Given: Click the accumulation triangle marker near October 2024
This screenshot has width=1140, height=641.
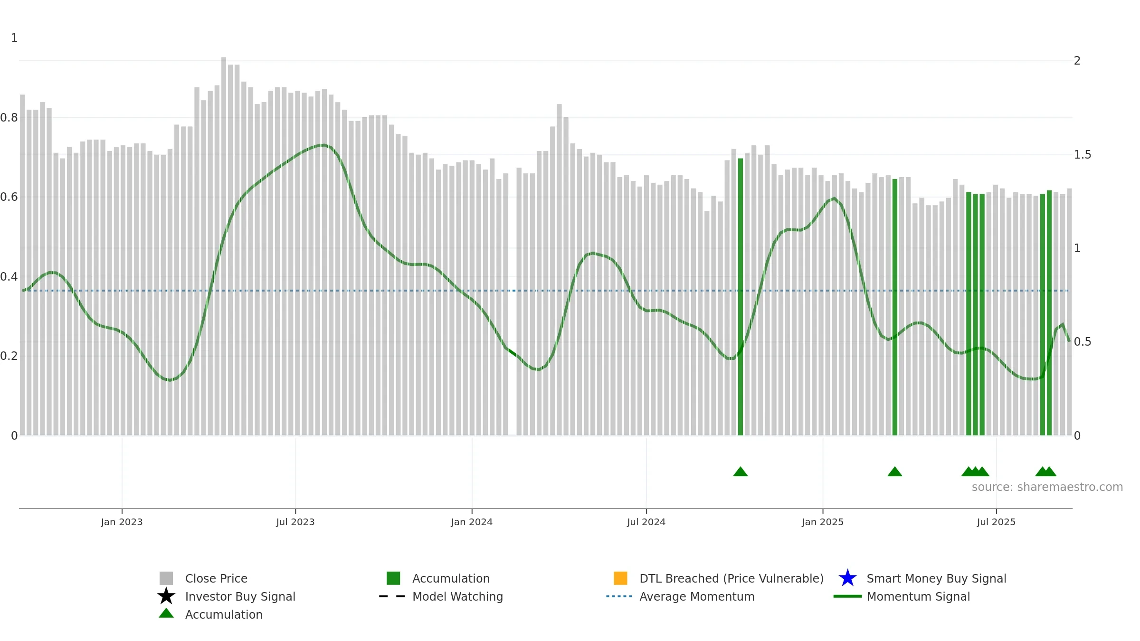Looking at the screenshot, I should pyautogui.click(x=741, y=471).
